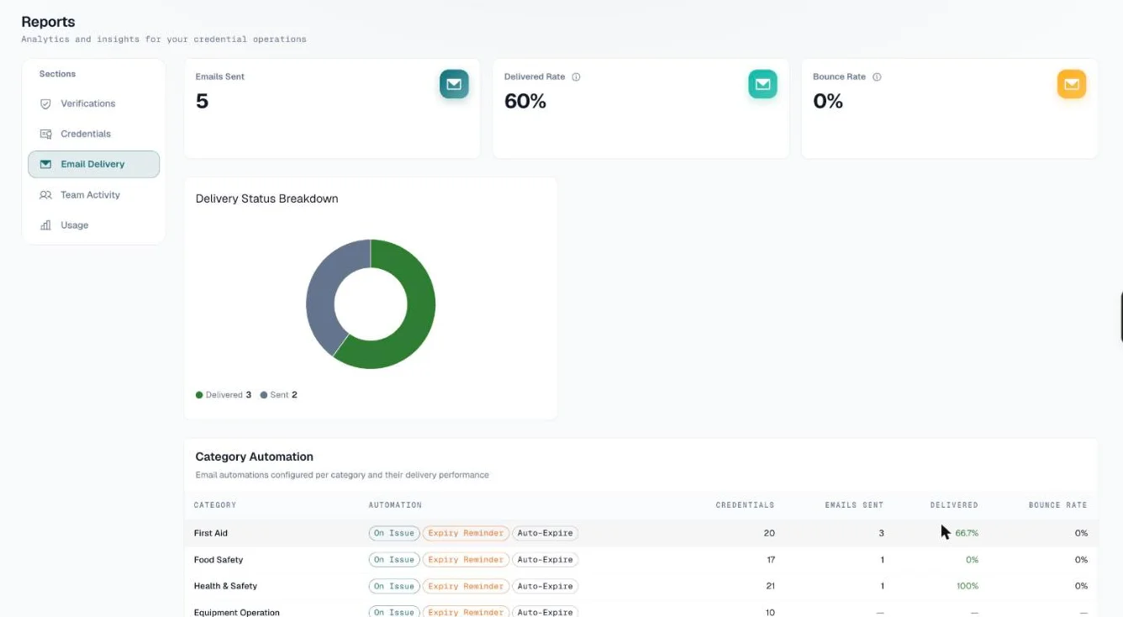The height and width of the screenshot is (617, 1123).
Task: Click the Food Safety On Issue tag
Action: pyautogui.click(x=394, y=560)
